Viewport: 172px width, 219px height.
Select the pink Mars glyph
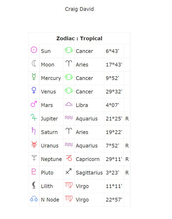tap(34, 104)
